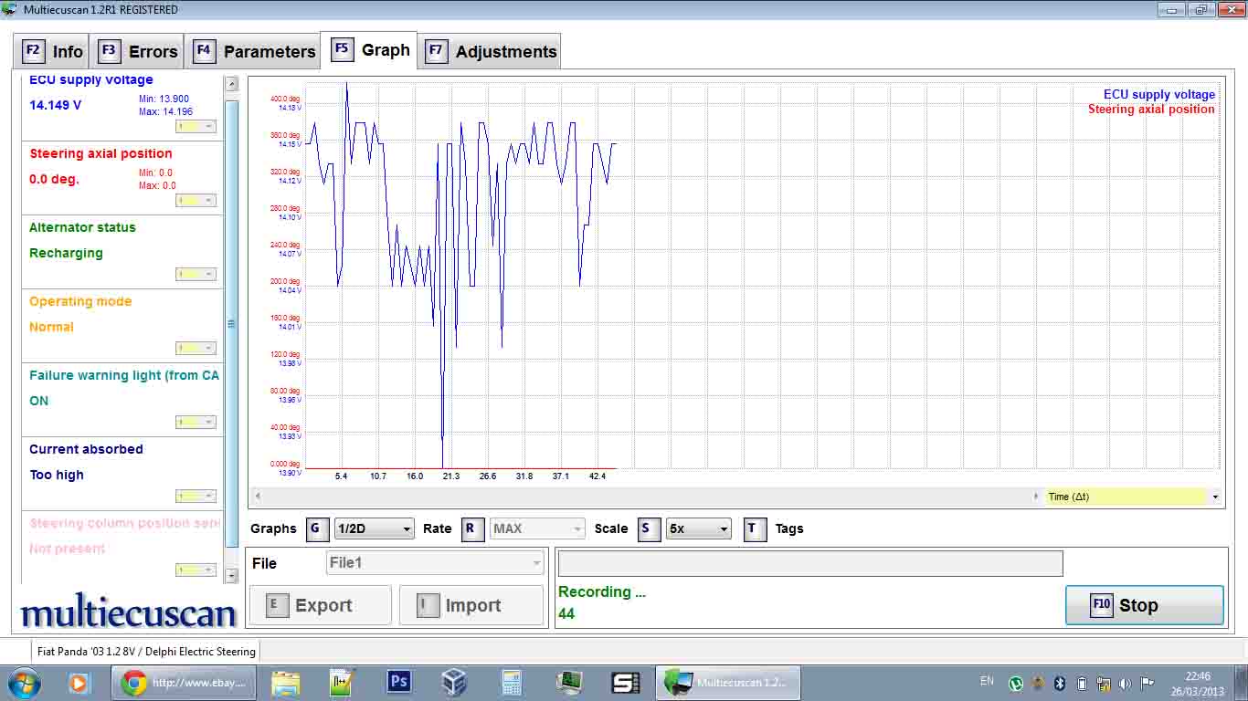The image size is (1248, 701).
Task: Open VirtualBox from the taskbar
Action: [x=454, y=682]
